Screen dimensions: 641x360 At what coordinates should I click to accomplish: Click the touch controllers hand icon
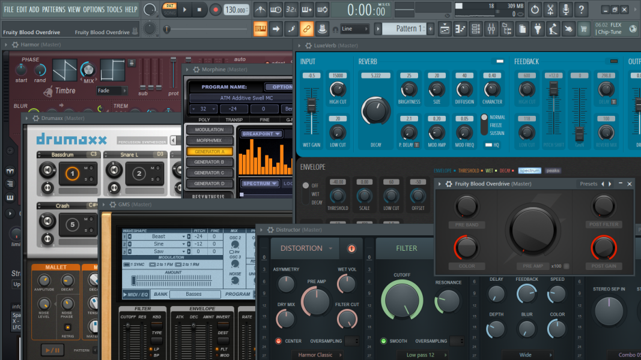click(569, 29)
